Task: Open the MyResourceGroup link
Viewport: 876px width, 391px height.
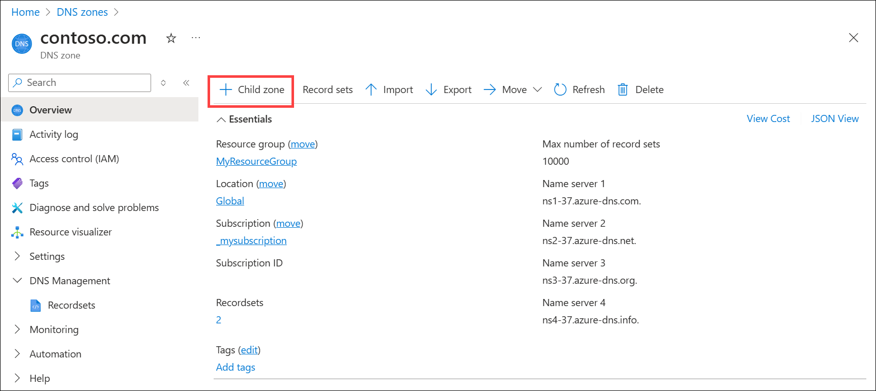Action: [256, 161]
